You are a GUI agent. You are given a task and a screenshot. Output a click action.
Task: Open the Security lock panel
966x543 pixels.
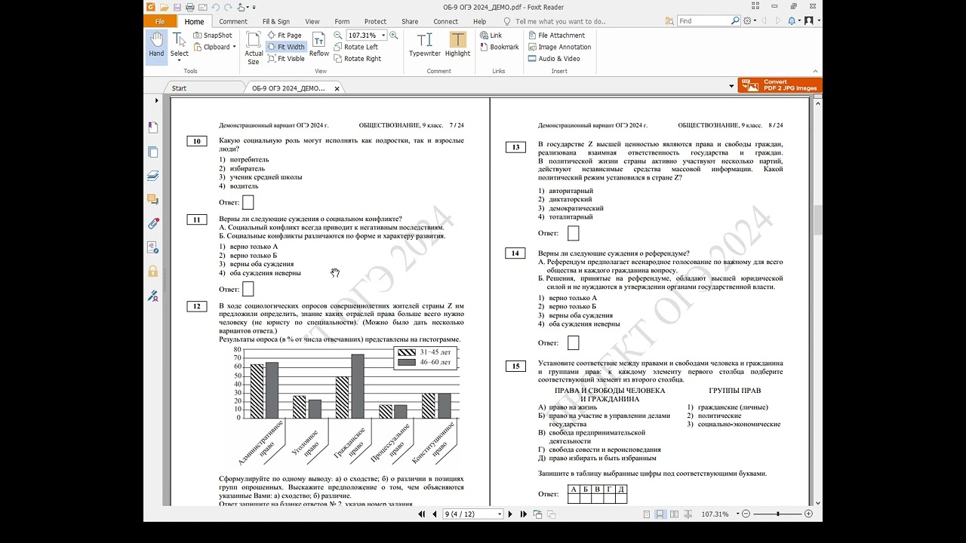coord(153,271)
